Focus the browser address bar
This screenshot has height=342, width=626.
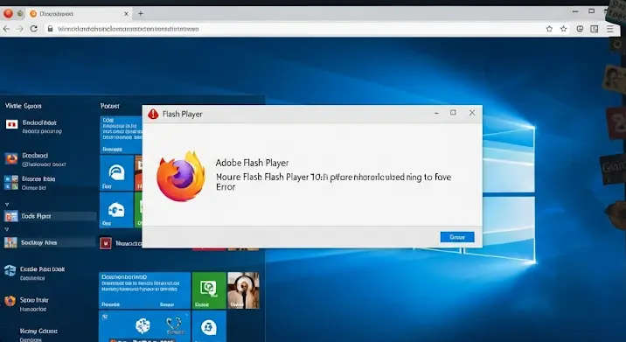click(296, 29)
